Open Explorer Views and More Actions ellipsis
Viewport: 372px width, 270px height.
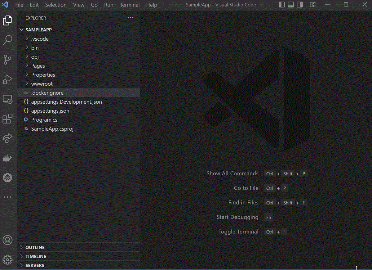pos(131,18)
